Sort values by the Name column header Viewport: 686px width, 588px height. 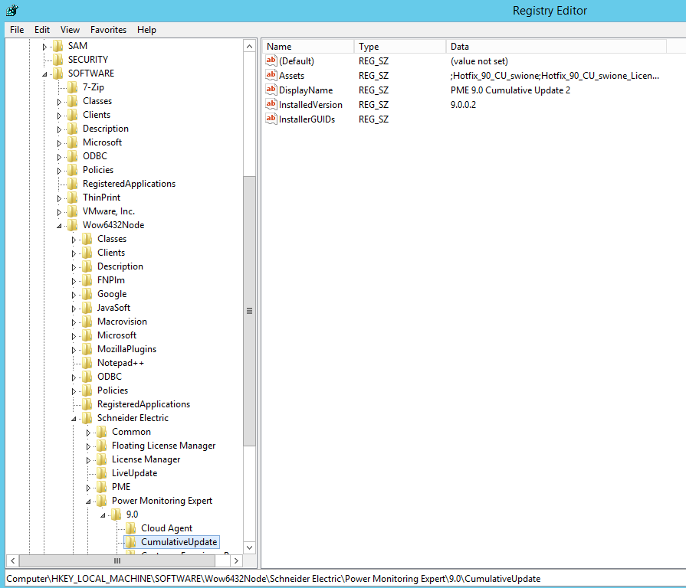[x=308, y=46]
